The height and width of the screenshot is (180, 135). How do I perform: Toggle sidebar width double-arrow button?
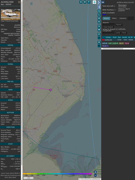click(x=103, y=2)
